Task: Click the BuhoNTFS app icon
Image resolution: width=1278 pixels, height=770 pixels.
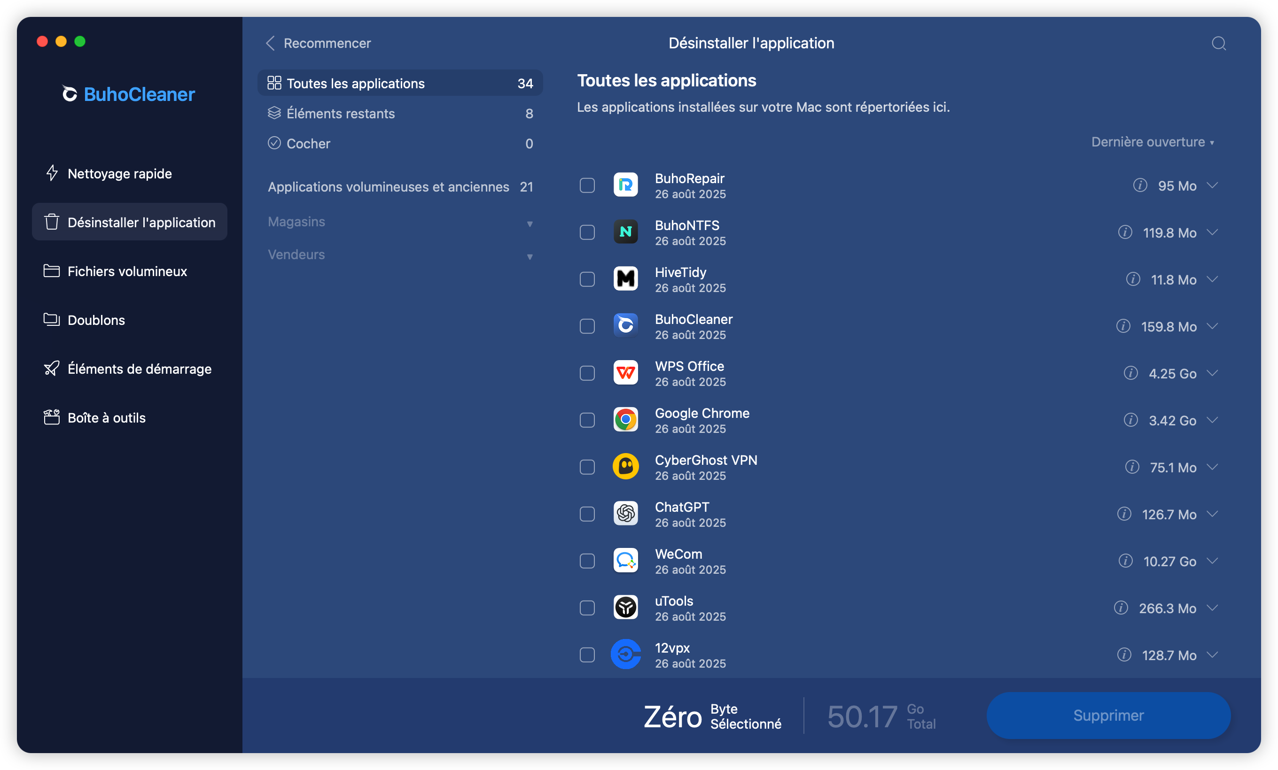Action: click(625, 232)
